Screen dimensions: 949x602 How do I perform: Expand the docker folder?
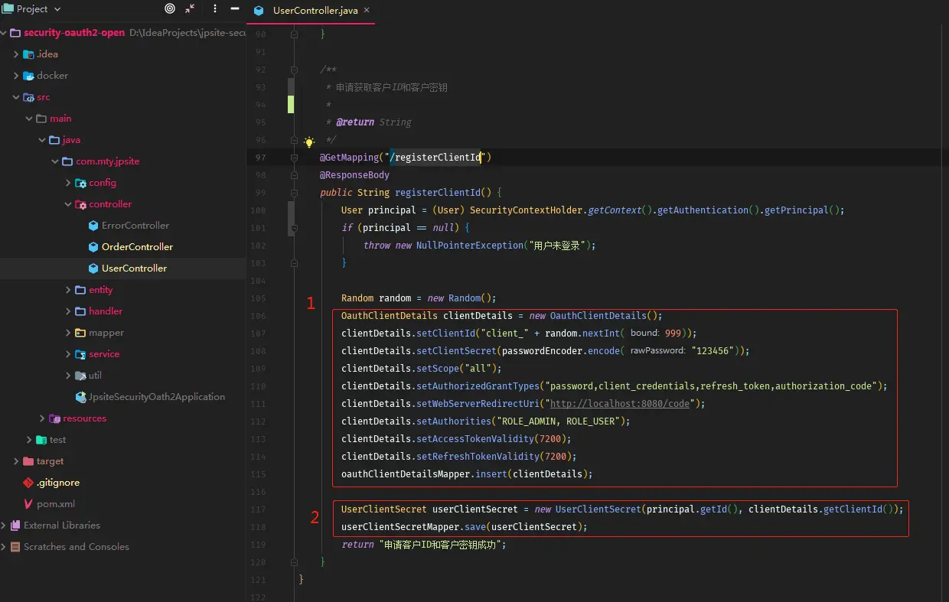tap(16, 76)
